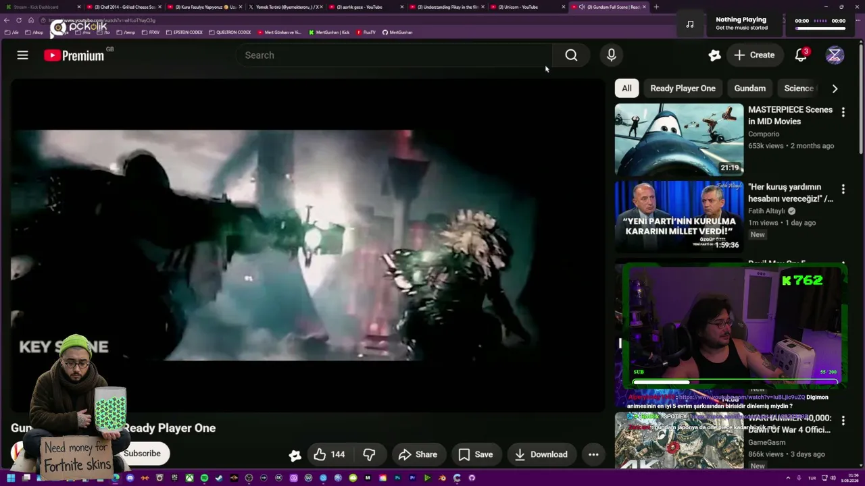
Task: Click the Create button
Action: [x=755, y=55]
